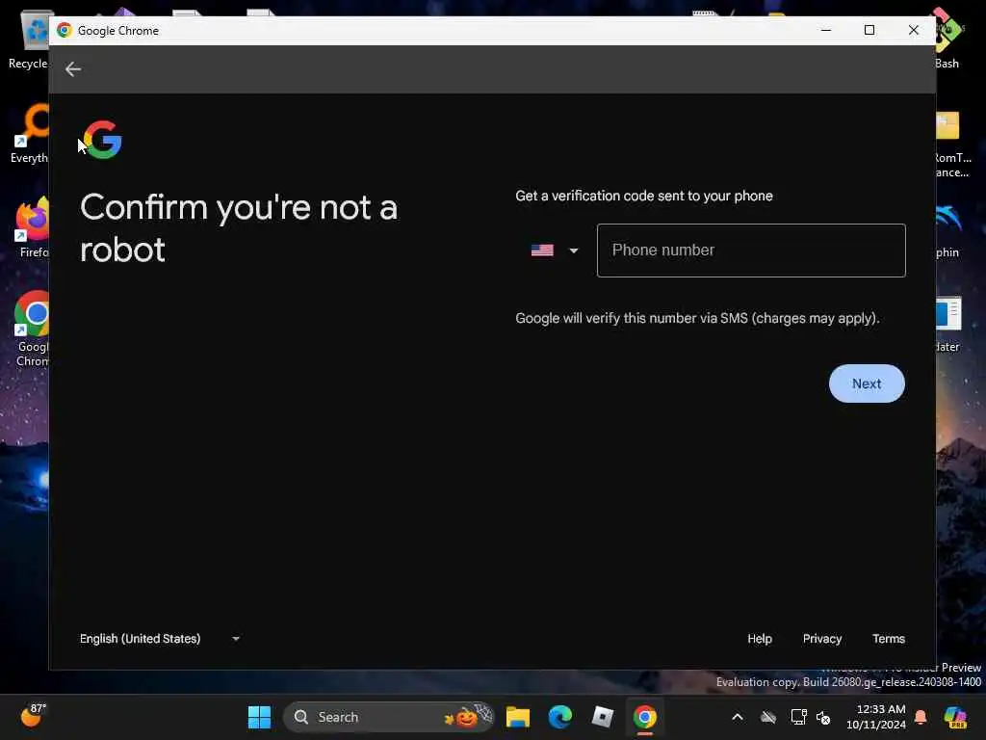Click the Chrome icon in the title bar
The image size is (986, 740).
pyautogui.click(x=65, y=30)
